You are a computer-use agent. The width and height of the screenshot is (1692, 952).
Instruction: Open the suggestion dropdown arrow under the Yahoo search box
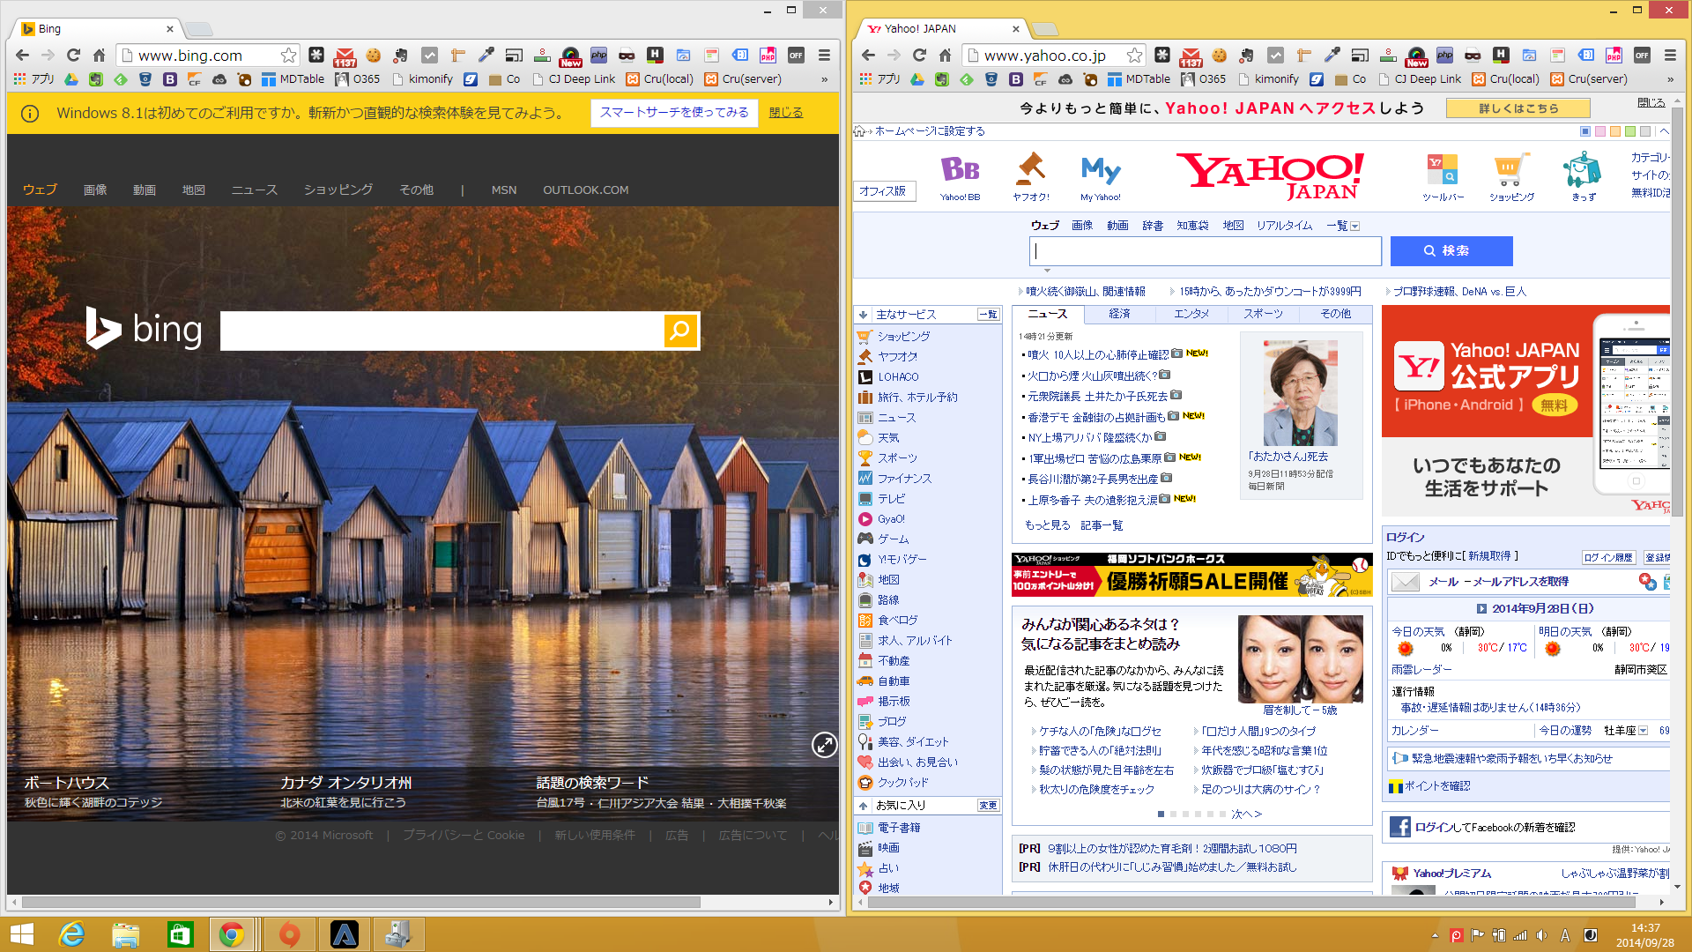[x=1047, y=271]
